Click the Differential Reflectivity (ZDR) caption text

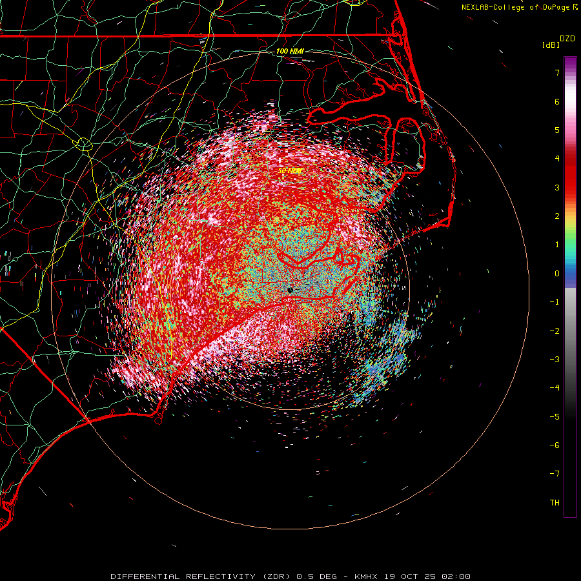(x=201, y=576)
